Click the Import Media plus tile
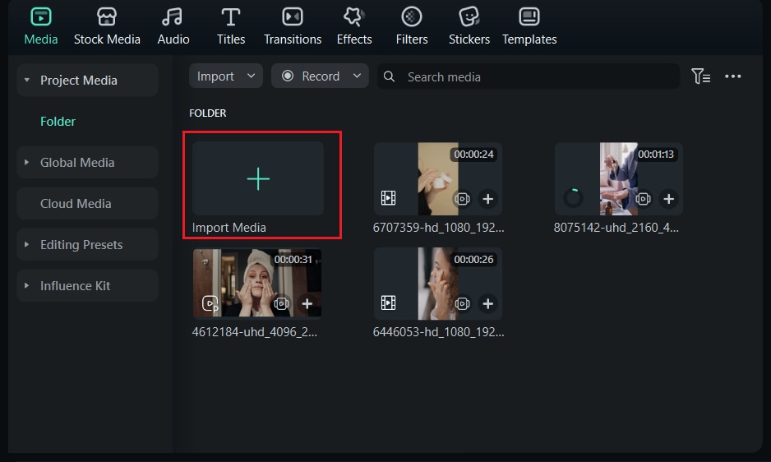The image size is (771, 462). click(x=257, y=178)
